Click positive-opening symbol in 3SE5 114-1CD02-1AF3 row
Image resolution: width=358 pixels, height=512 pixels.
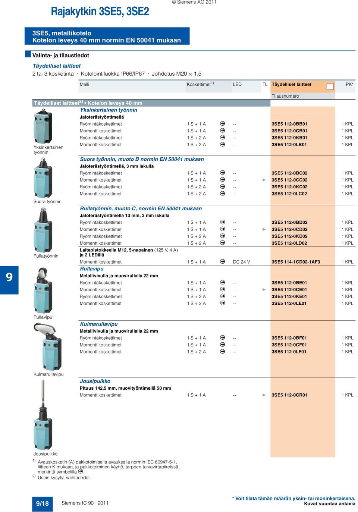(223, 261)
